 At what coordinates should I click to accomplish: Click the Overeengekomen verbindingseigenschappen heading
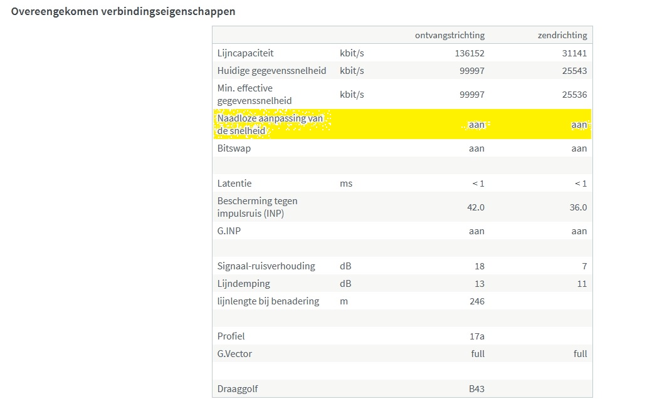point(124,11)
